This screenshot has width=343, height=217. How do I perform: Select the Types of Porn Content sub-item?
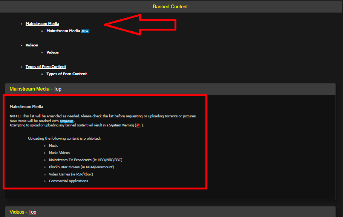coord(67,74)
